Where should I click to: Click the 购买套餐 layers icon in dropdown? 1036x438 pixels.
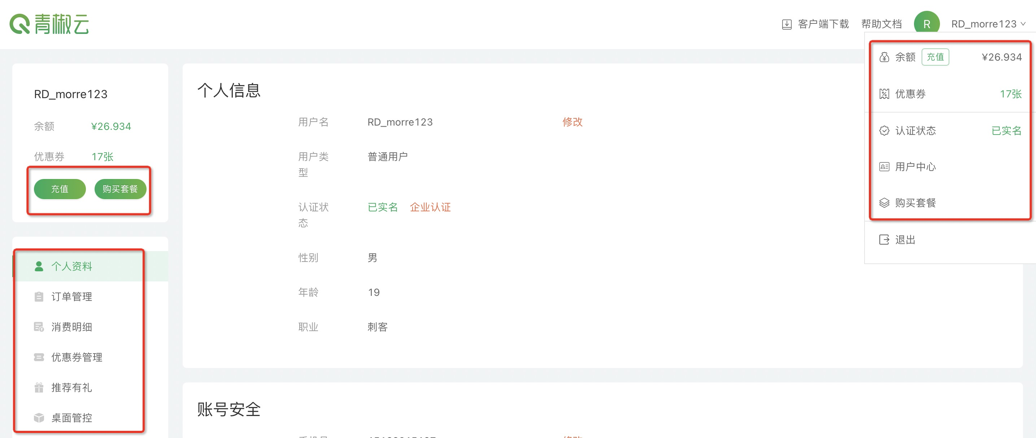(x=884, y=203)
